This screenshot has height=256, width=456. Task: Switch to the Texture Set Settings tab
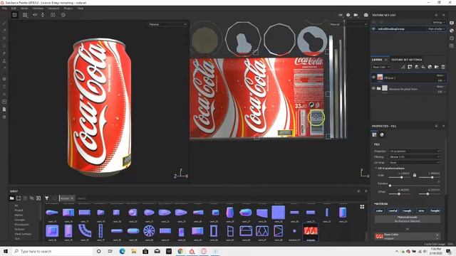point(406,60)
